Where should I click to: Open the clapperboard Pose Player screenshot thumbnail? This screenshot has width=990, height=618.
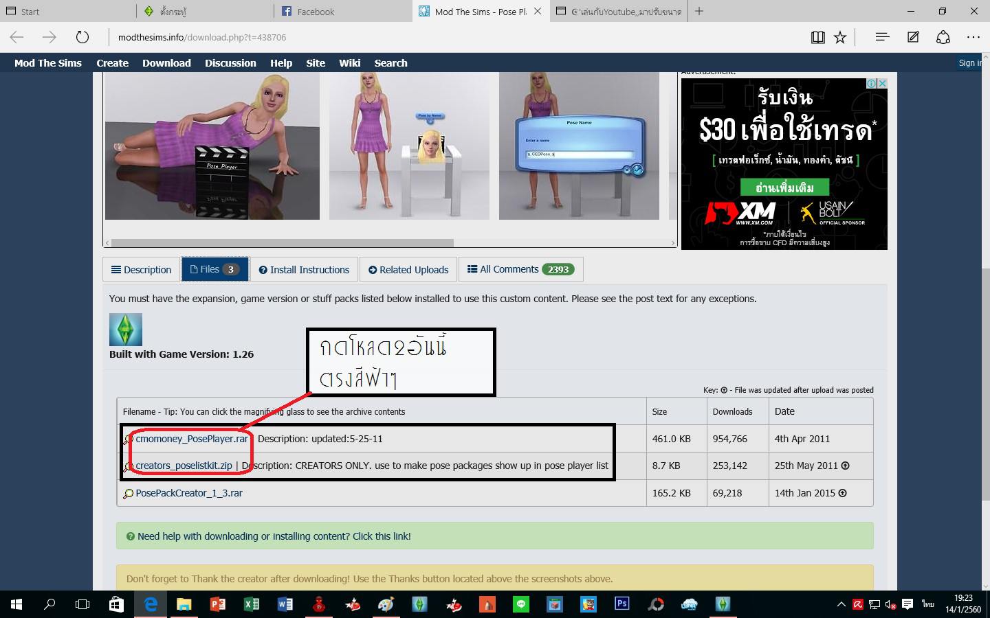point(212,146)
